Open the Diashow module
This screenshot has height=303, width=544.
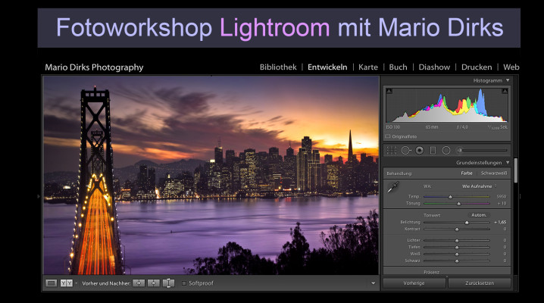(x=434, y=67)
